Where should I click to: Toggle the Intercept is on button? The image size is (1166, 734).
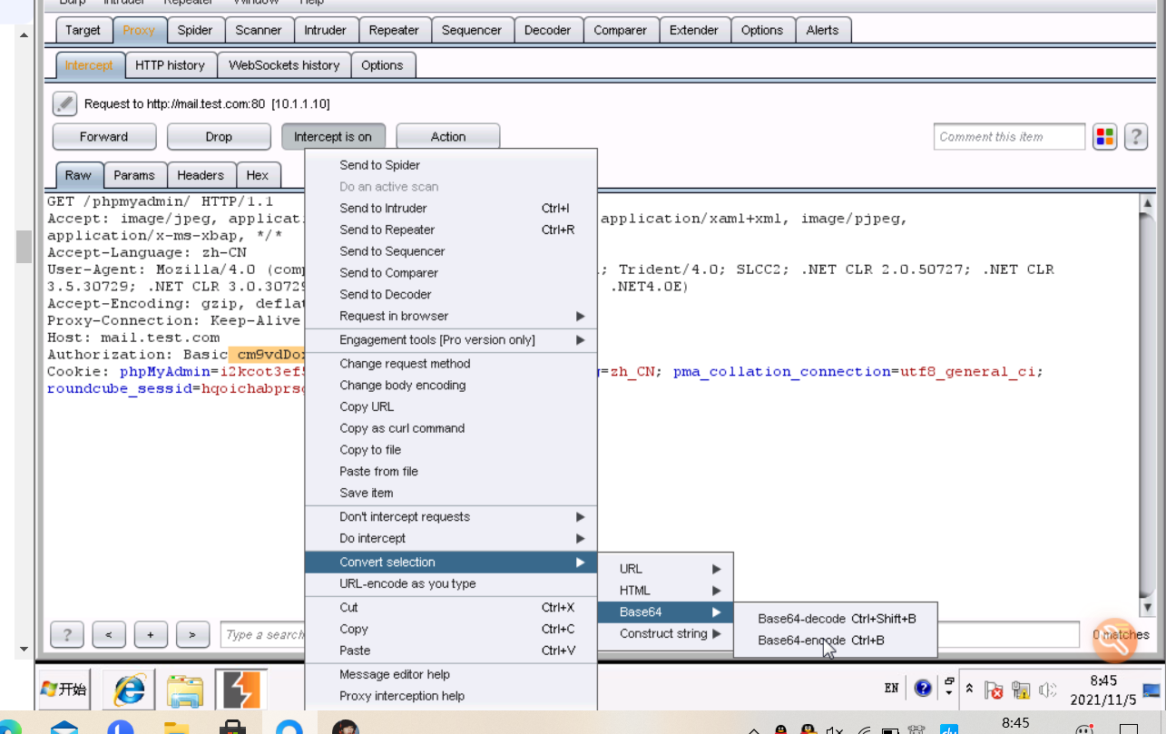(x=333, y=137)
